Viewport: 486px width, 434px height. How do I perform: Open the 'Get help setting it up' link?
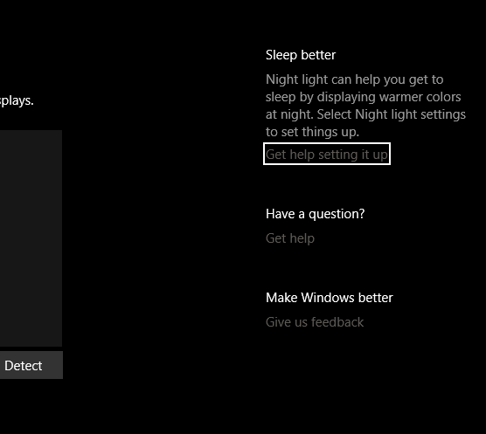point(327,155)
